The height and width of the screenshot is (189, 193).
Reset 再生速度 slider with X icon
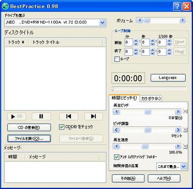185,146
